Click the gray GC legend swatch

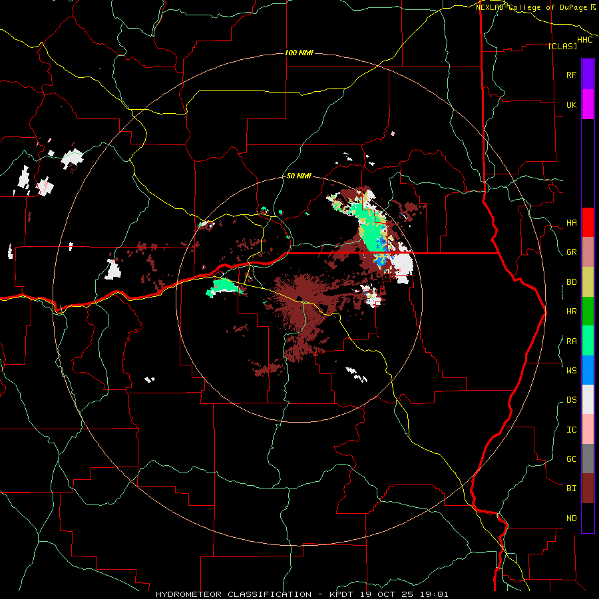(588, 459)
